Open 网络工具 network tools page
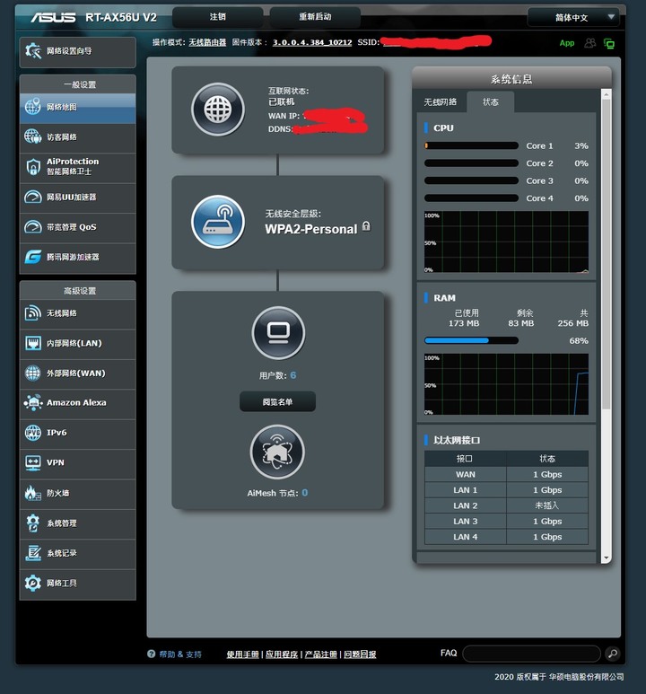 click(77, 584)
